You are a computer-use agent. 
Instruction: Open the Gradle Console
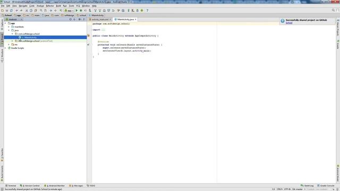pos(326,186)
